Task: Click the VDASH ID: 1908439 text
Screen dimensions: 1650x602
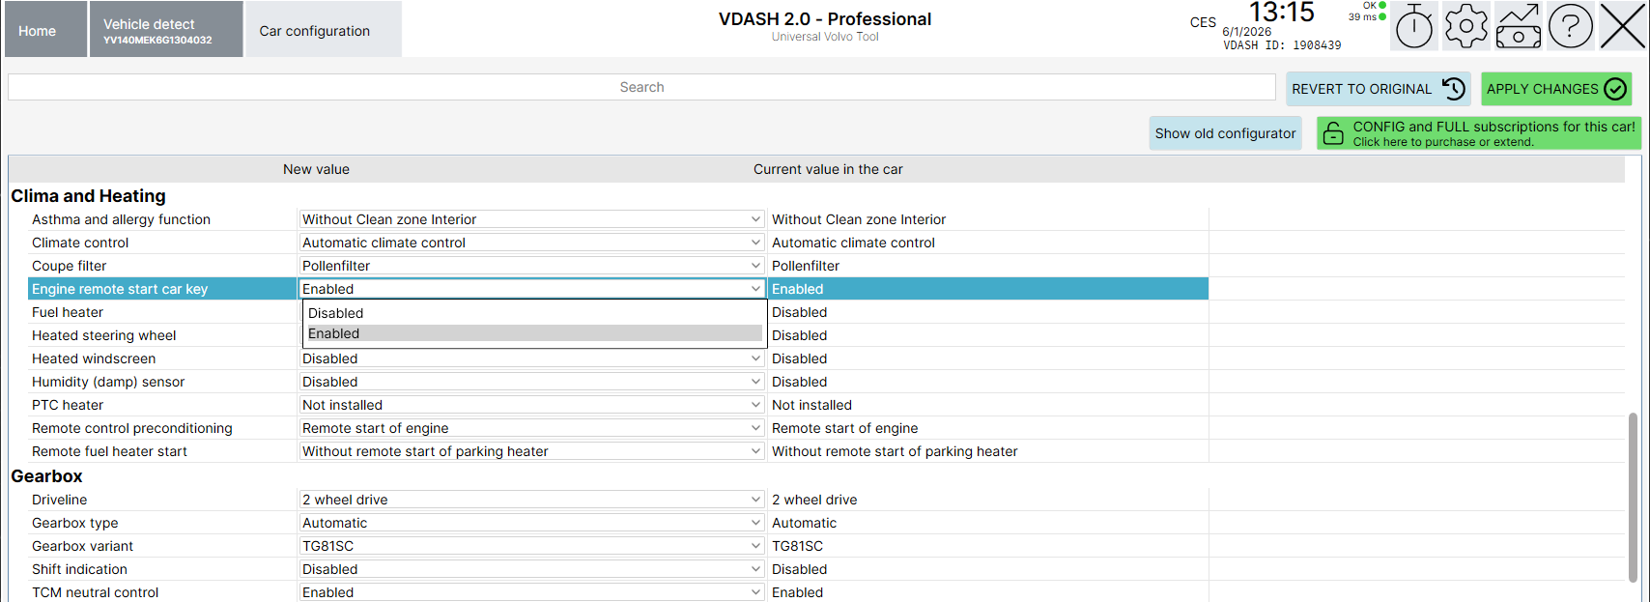Action: 1282,45
